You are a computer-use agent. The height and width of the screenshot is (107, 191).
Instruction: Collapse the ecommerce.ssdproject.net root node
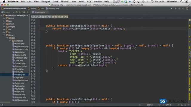coord(1,15)
